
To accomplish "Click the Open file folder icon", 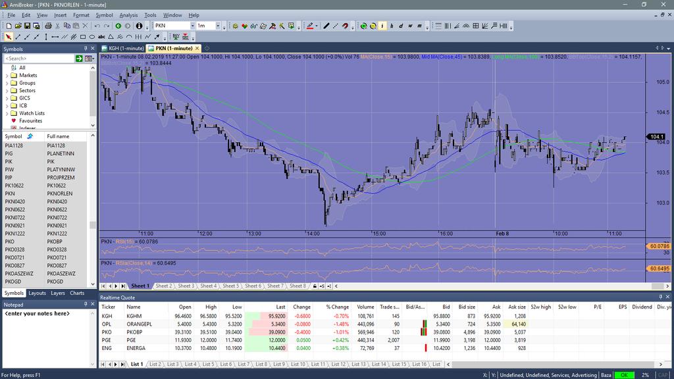I will (18, 26).
